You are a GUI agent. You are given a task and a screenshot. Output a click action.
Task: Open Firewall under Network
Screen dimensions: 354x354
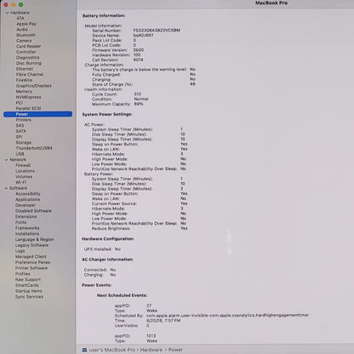pos(23,165)
